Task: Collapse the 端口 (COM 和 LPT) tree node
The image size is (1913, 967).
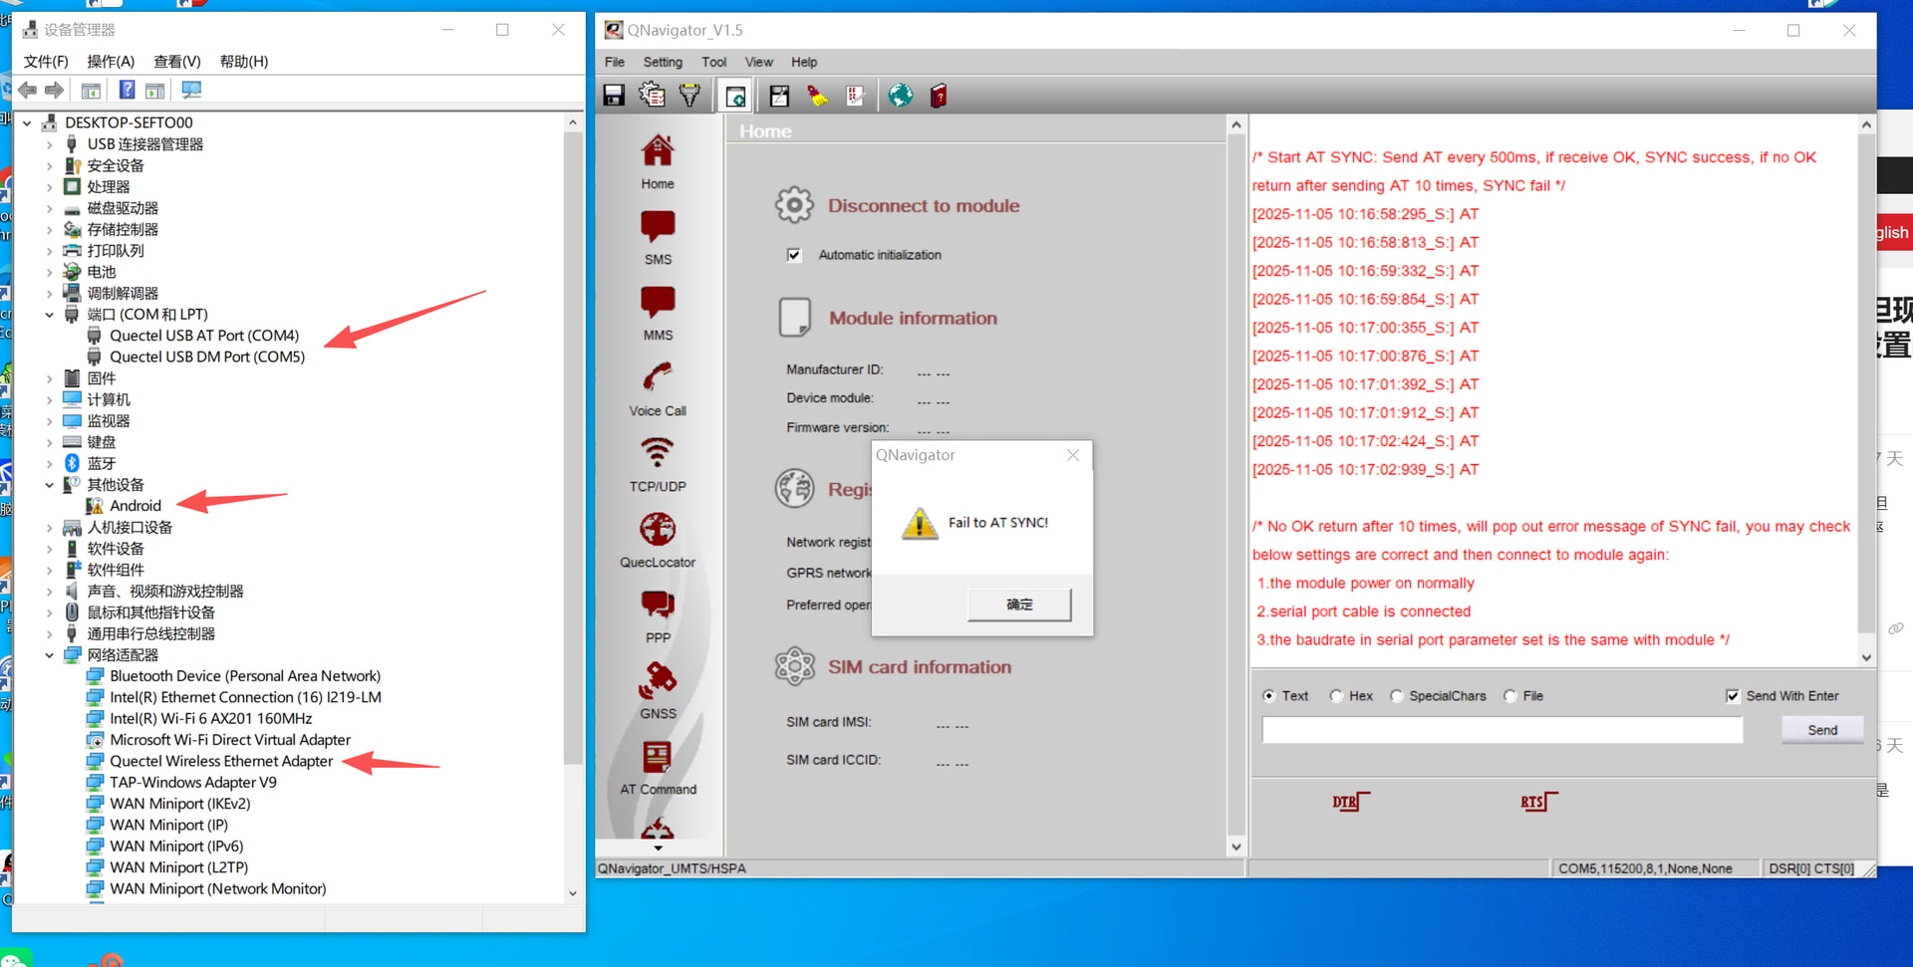Action: click(x=50, y=315)
